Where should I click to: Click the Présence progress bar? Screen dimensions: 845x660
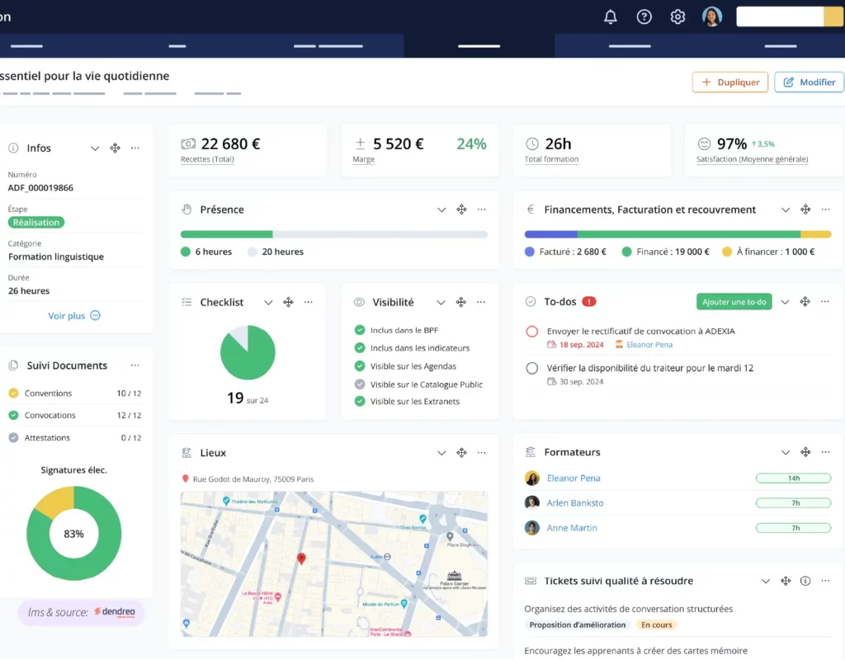(333, 234)
